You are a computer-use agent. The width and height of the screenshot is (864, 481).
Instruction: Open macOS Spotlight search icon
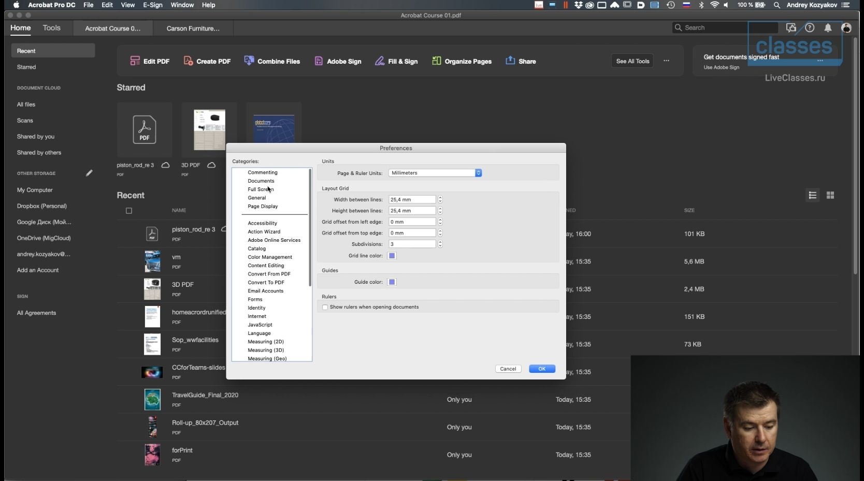click(x=776, y=5)
